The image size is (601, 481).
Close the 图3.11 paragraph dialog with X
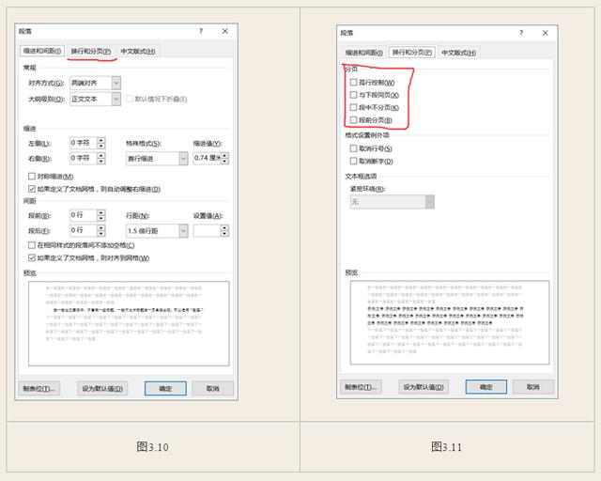tap(545, 33)
